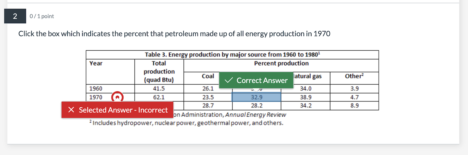Image resolution: width=468 pixels, height=155 pixels.
Task: Click the 41.5 total production cell
Action: coord(159,89)
